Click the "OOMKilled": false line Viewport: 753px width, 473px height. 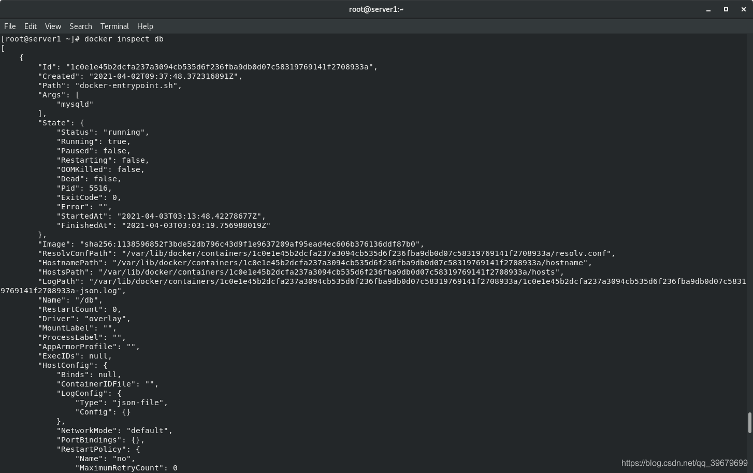pos(100,169)
